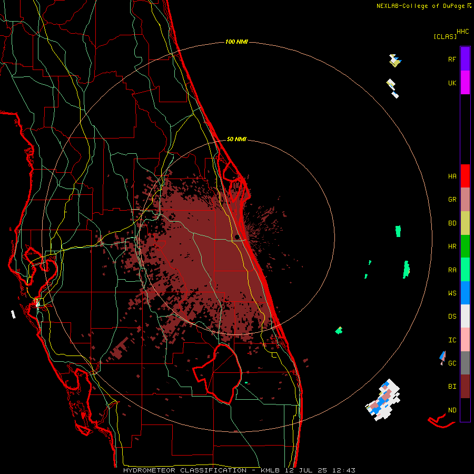Click the HR dark green legend swatch
474x474 pixels.
[465, 246]
